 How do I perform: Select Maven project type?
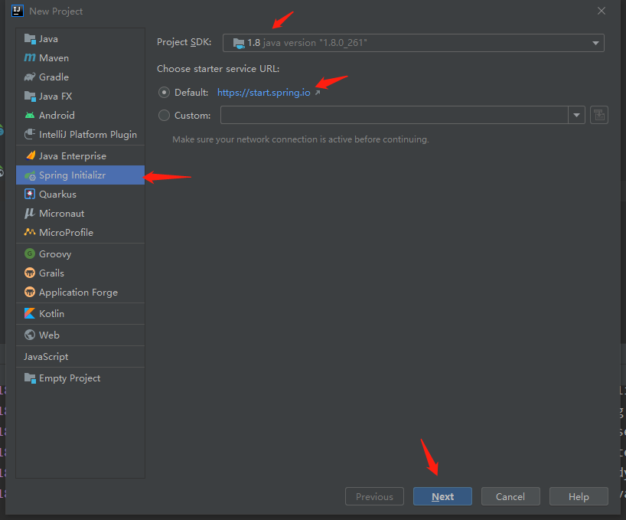pyautogui.click(x=80, y=58)
